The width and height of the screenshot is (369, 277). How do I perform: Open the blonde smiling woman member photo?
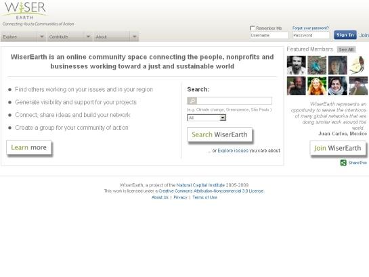317,86
